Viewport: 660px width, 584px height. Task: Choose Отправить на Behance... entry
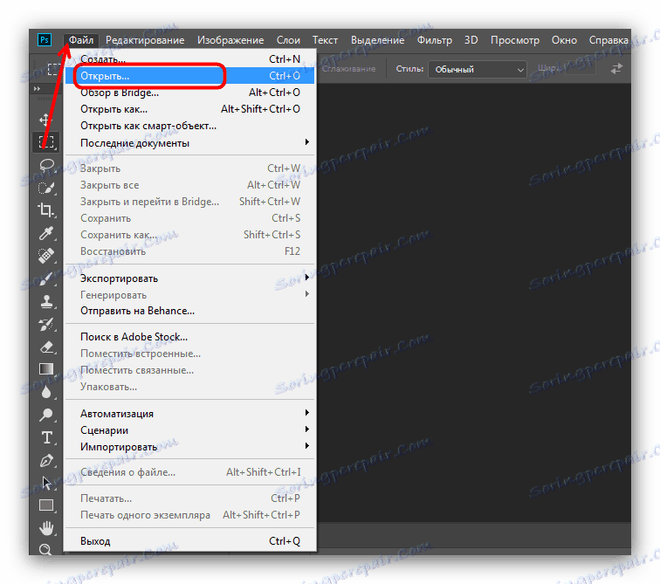190,311
